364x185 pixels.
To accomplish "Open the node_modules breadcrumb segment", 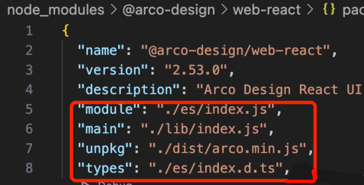I will point(56,10).
